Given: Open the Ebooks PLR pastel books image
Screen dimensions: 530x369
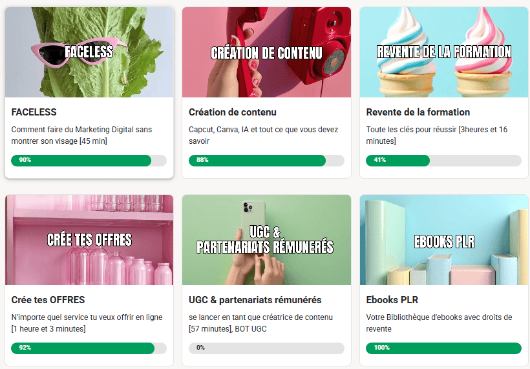Looking at the screenshot, I should click(x=444, y=240).
